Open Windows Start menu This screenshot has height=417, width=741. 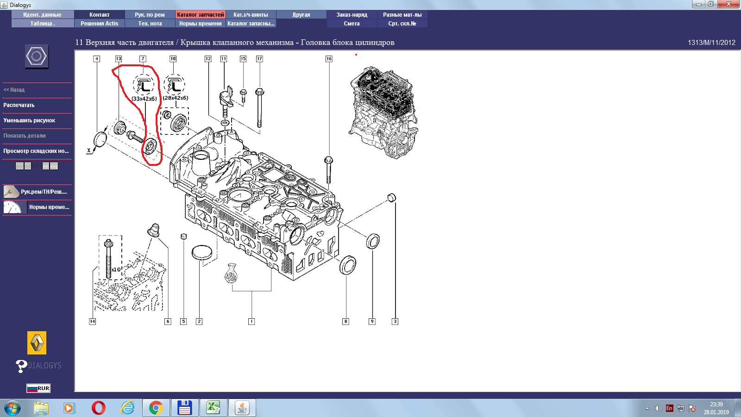pos(13,408)
